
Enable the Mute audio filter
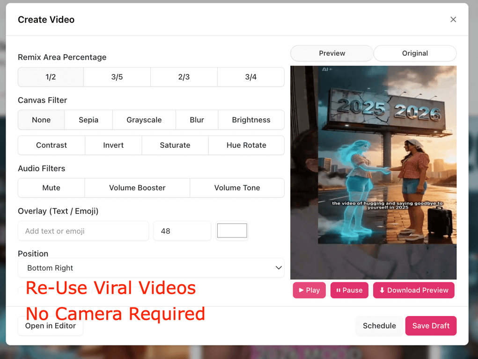point(51,188)
